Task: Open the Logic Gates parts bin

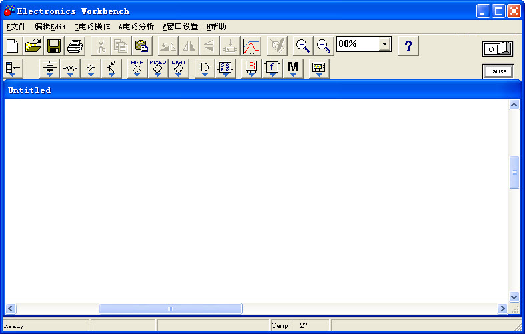Action: point(205,69)
